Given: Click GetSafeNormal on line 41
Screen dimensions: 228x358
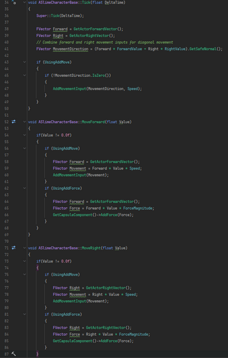Looking at the screenshot, I should (203, 49).
